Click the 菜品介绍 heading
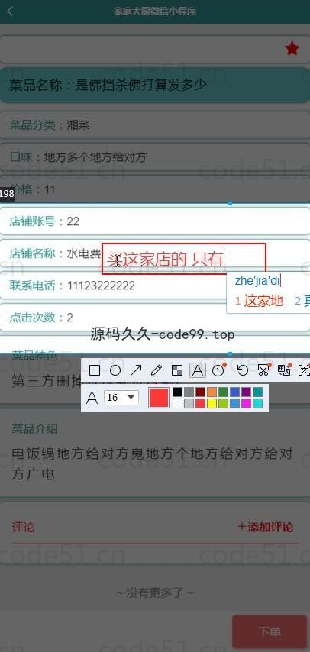This screenshot has height=652, width=310. [34, 429]
